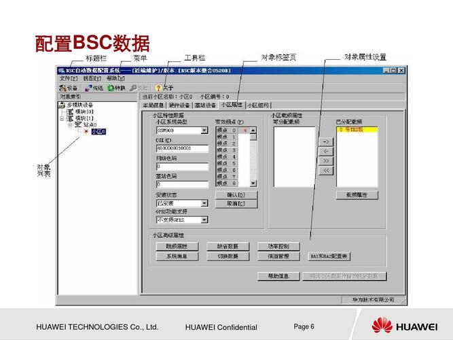Open the 系统消息 settings button

(x=177, y=256)
